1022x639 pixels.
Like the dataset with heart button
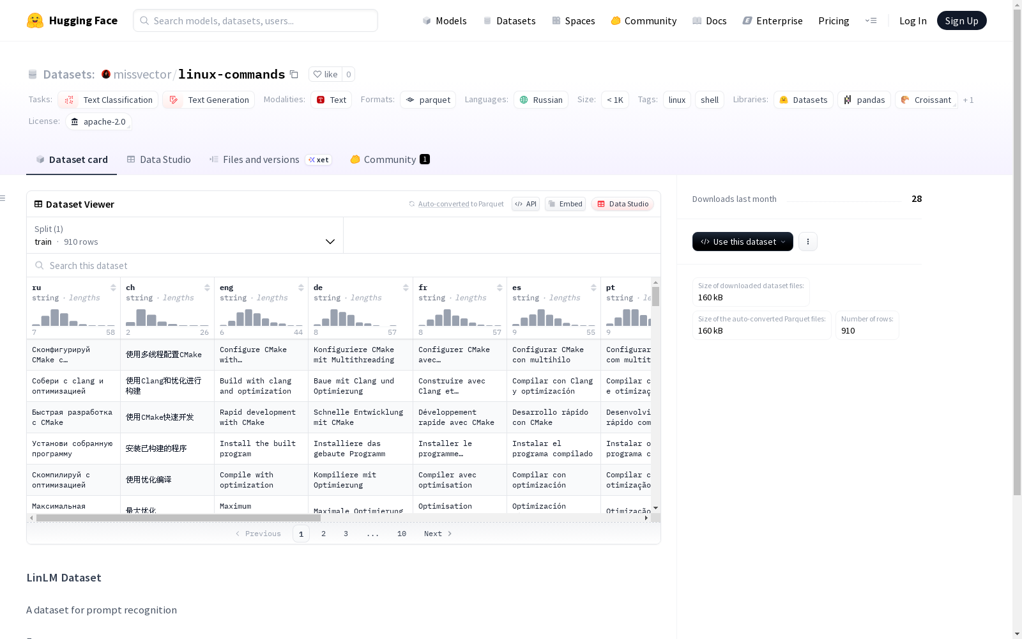click(325, 74)
